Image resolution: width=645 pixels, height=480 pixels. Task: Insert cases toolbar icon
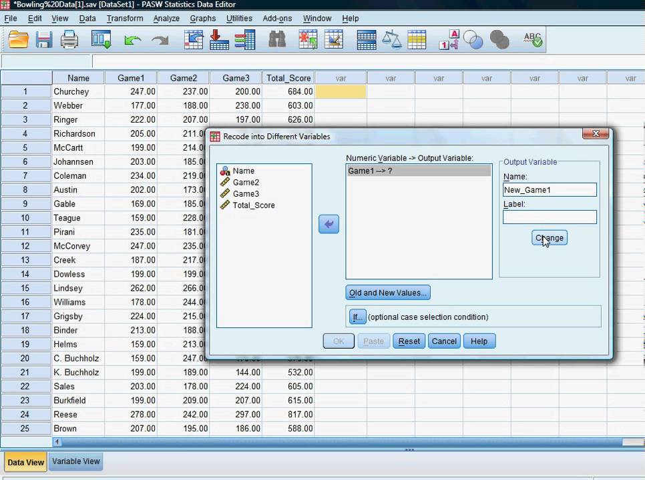(x=308, y=40)
